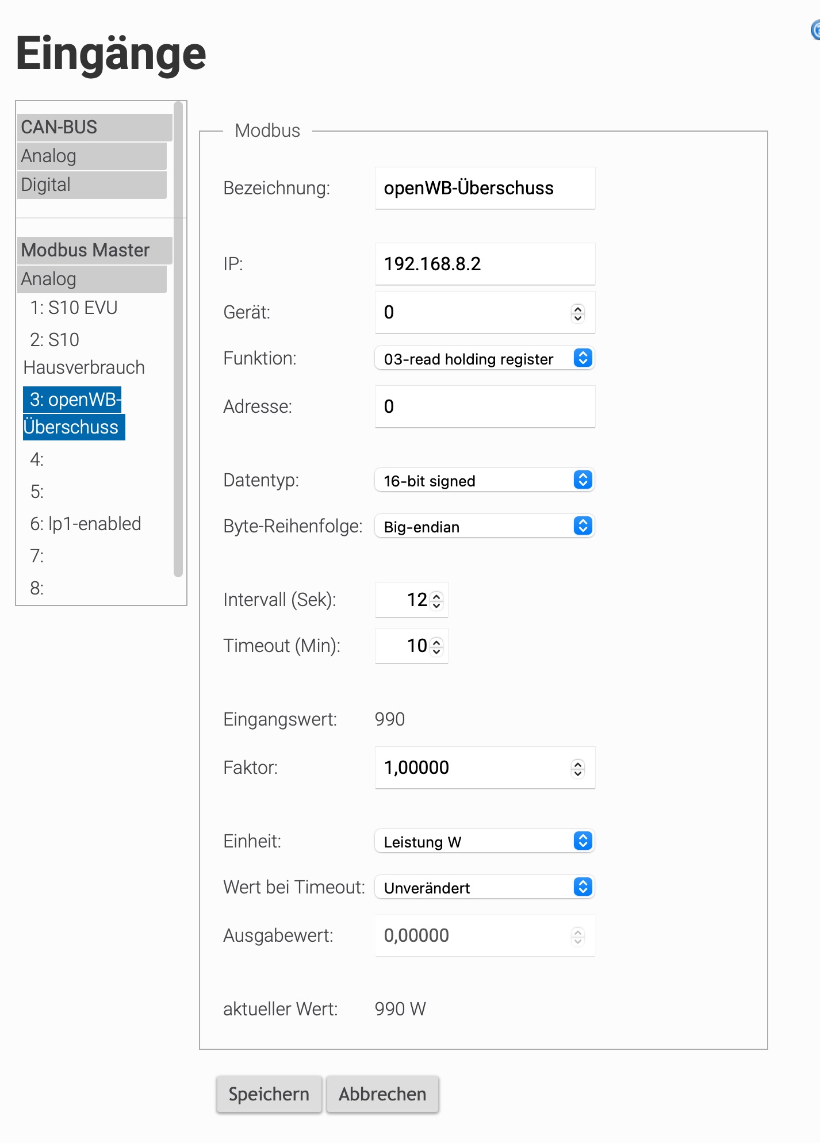
Task: Click the Intervall (Sek) stepper arrows
Action: coord(437,600)
